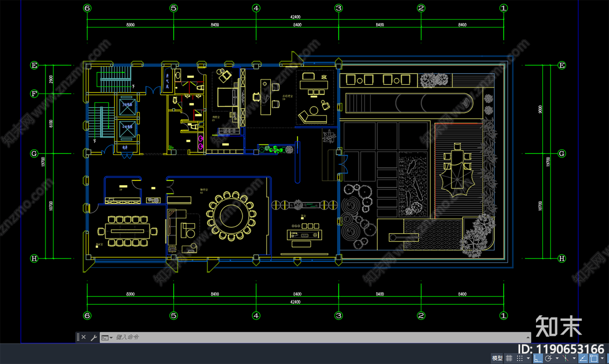The height and width of the screenshot is (364, 609).
Task: Toggle drawing grid display
Action: [x=509, y=358]
